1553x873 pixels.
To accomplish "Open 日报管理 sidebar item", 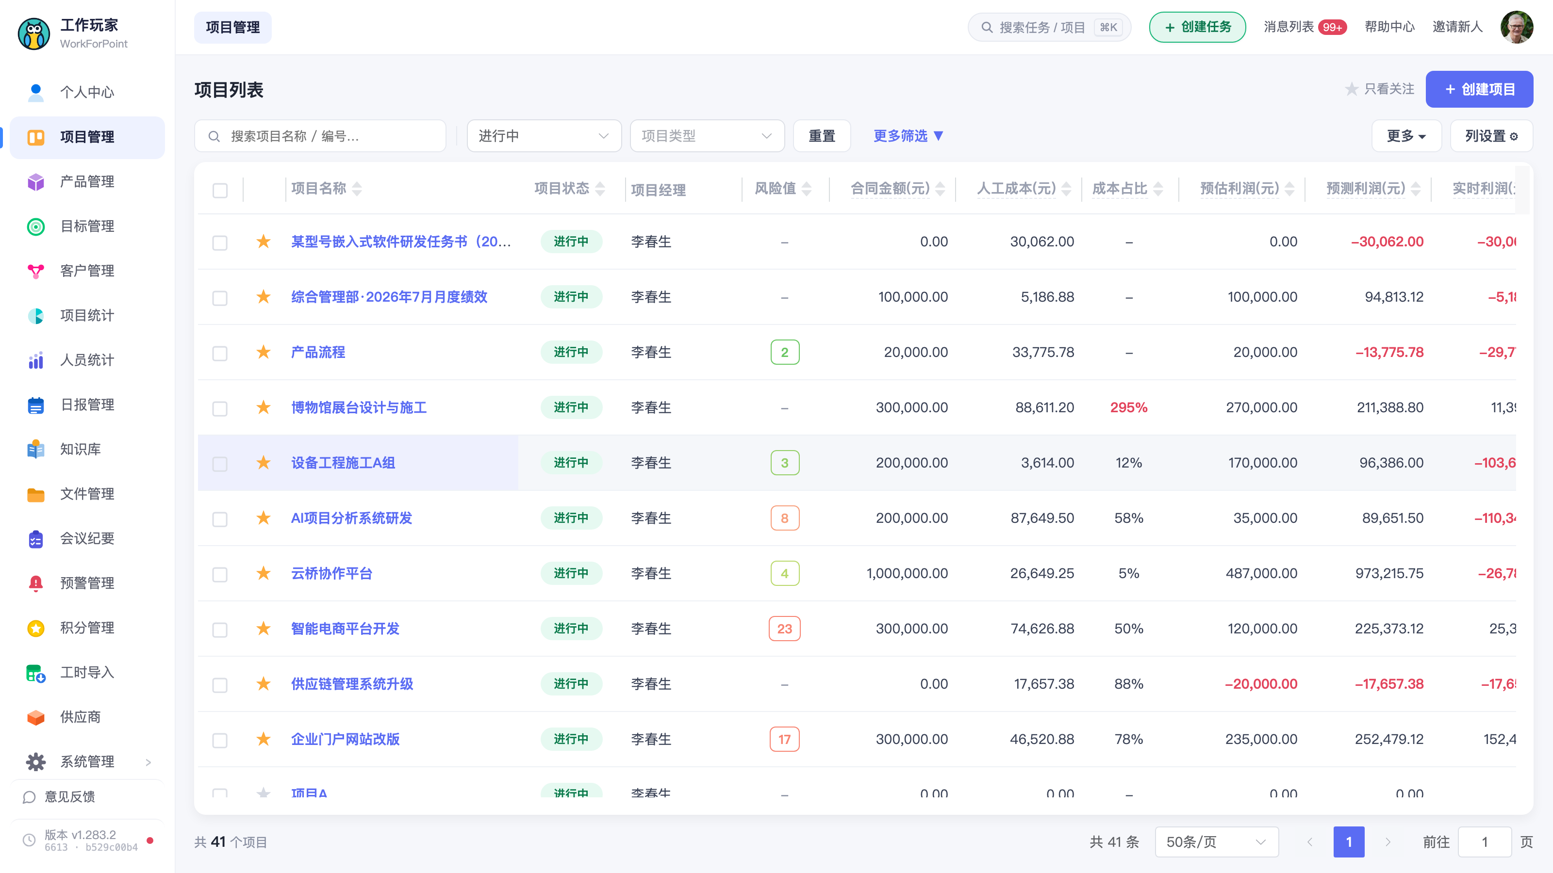I will [x=87, y=404].
